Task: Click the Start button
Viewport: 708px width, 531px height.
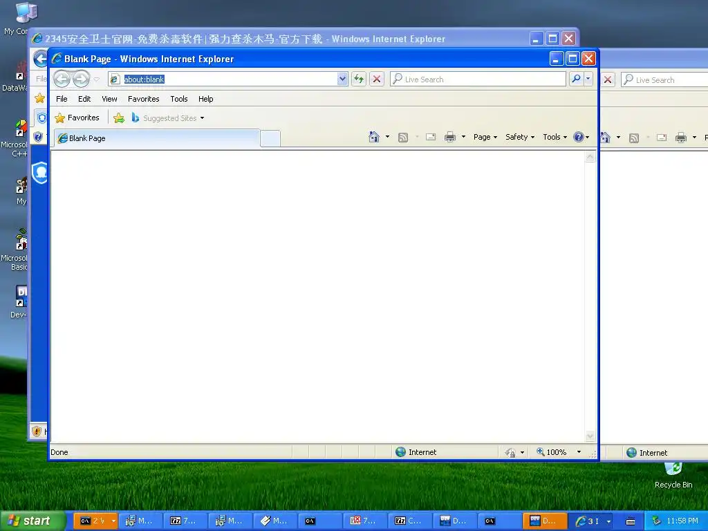Action: pyautogui.click(x=32, y=521)
